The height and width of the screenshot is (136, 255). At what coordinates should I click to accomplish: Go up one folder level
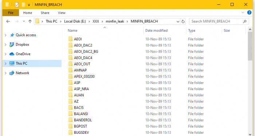click(30, 21)
